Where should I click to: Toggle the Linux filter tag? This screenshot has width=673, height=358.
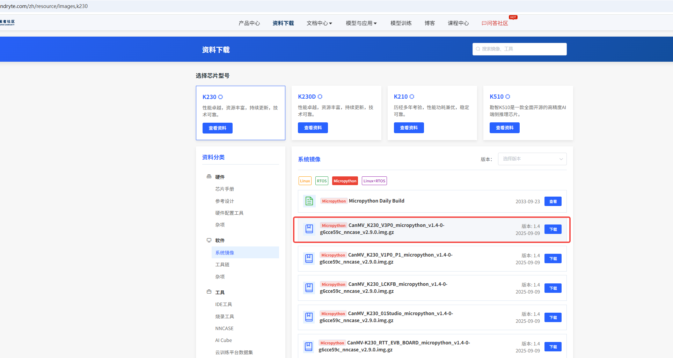(305, 181)
